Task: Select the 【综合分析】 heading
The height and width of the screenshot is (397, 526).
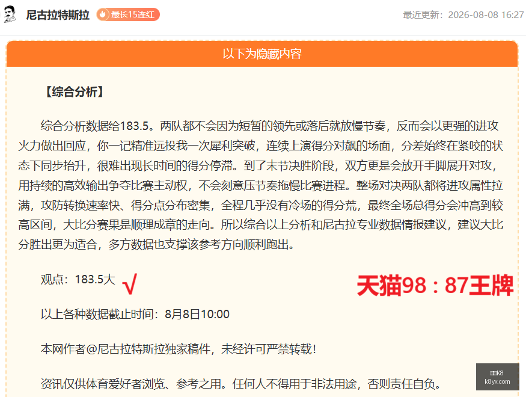Action: (x=75, y=91)
